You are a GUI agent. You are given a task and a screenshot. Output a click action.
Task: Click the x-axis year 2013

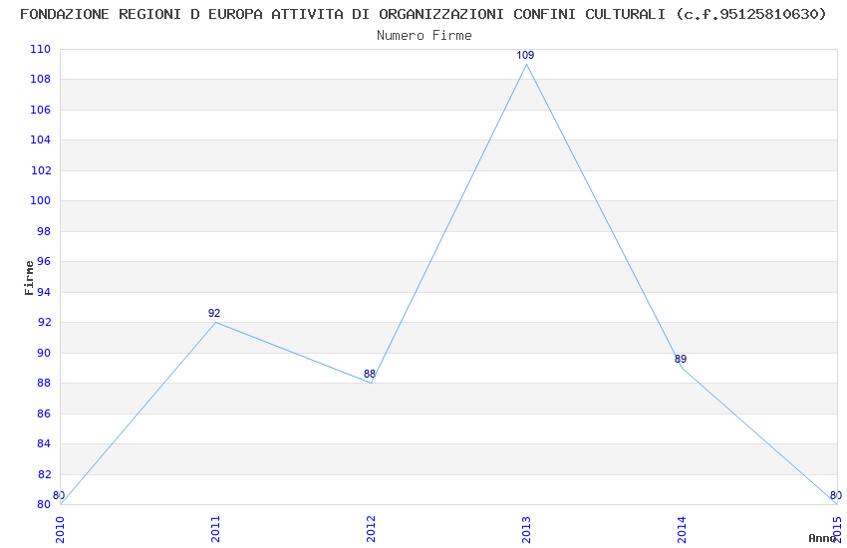(526, 530)
